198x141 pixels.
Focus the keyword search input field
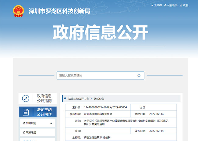pyautogui.click(x=101, y=76)
